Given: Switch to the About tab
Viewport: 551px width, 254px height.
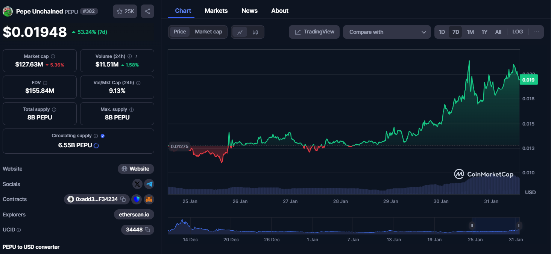Looking at the screenshot, I should (280, 11).
